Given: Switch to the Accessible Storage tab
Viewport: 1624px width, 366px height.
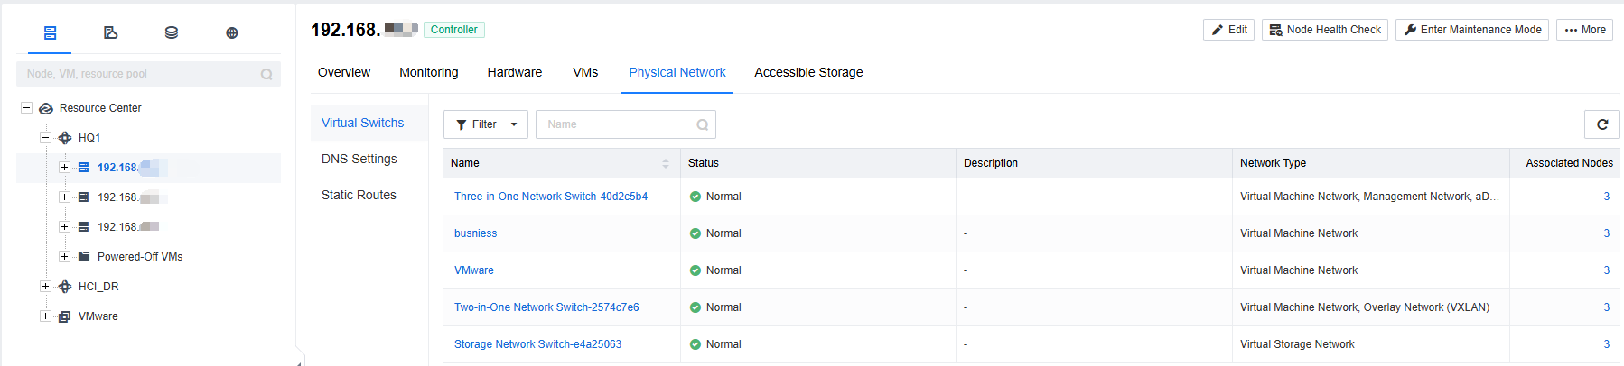Looking at the screenshot, I should click(808, 72).
